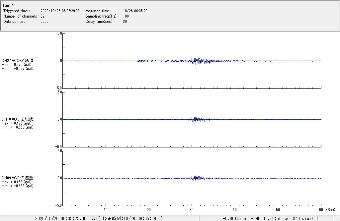The image size is (340, 221).
Task: Click the Data points value 6000
Action: [x=44, y=22]
